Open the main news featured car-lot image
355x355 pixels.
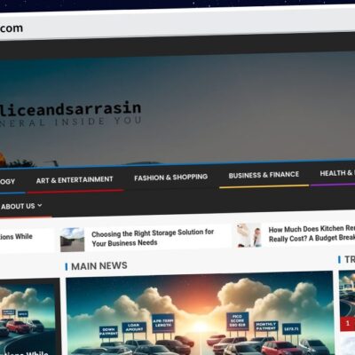pyautogui.click(x=200, y=314)
